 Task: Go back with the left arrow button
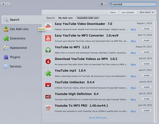pos(3,4)
